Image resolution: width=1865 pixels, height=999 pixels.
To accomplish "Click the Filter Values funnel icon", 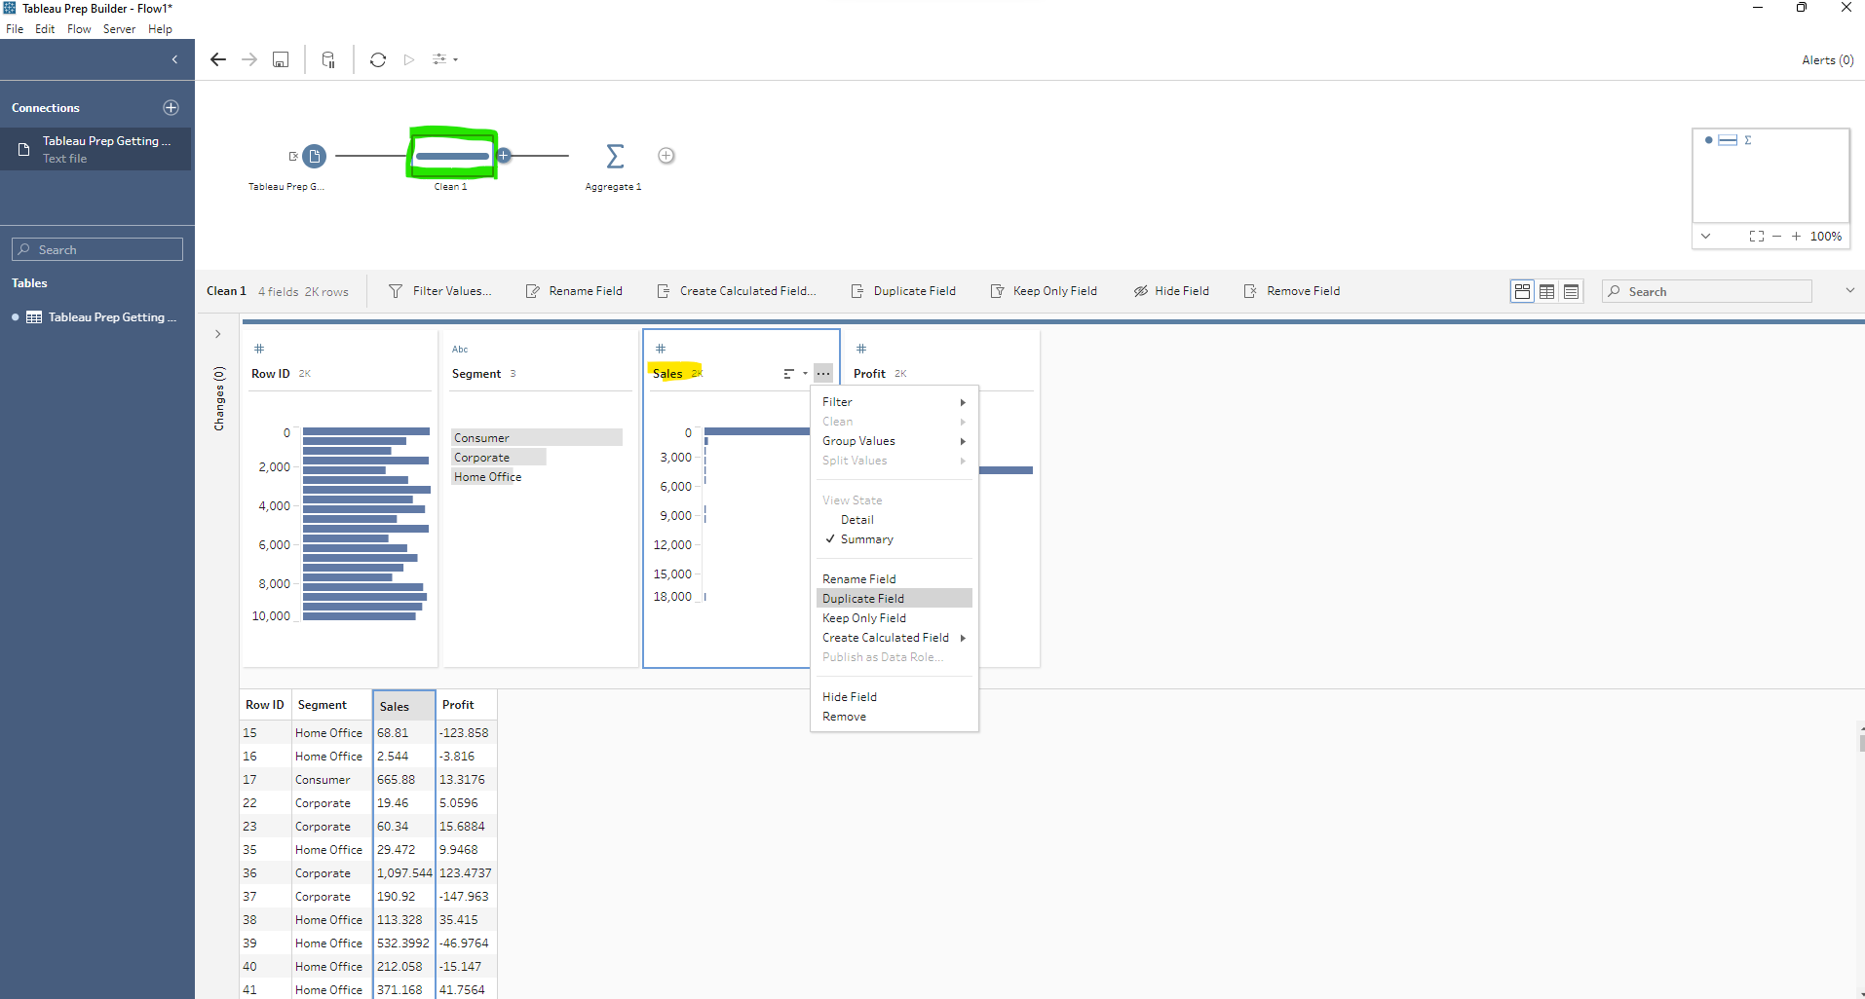I will (395, 291).
